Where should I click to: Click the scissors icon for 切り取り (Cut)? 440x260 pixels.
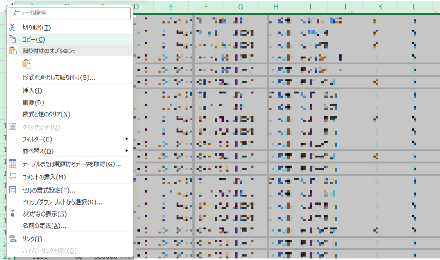click(x=13, y=28)
